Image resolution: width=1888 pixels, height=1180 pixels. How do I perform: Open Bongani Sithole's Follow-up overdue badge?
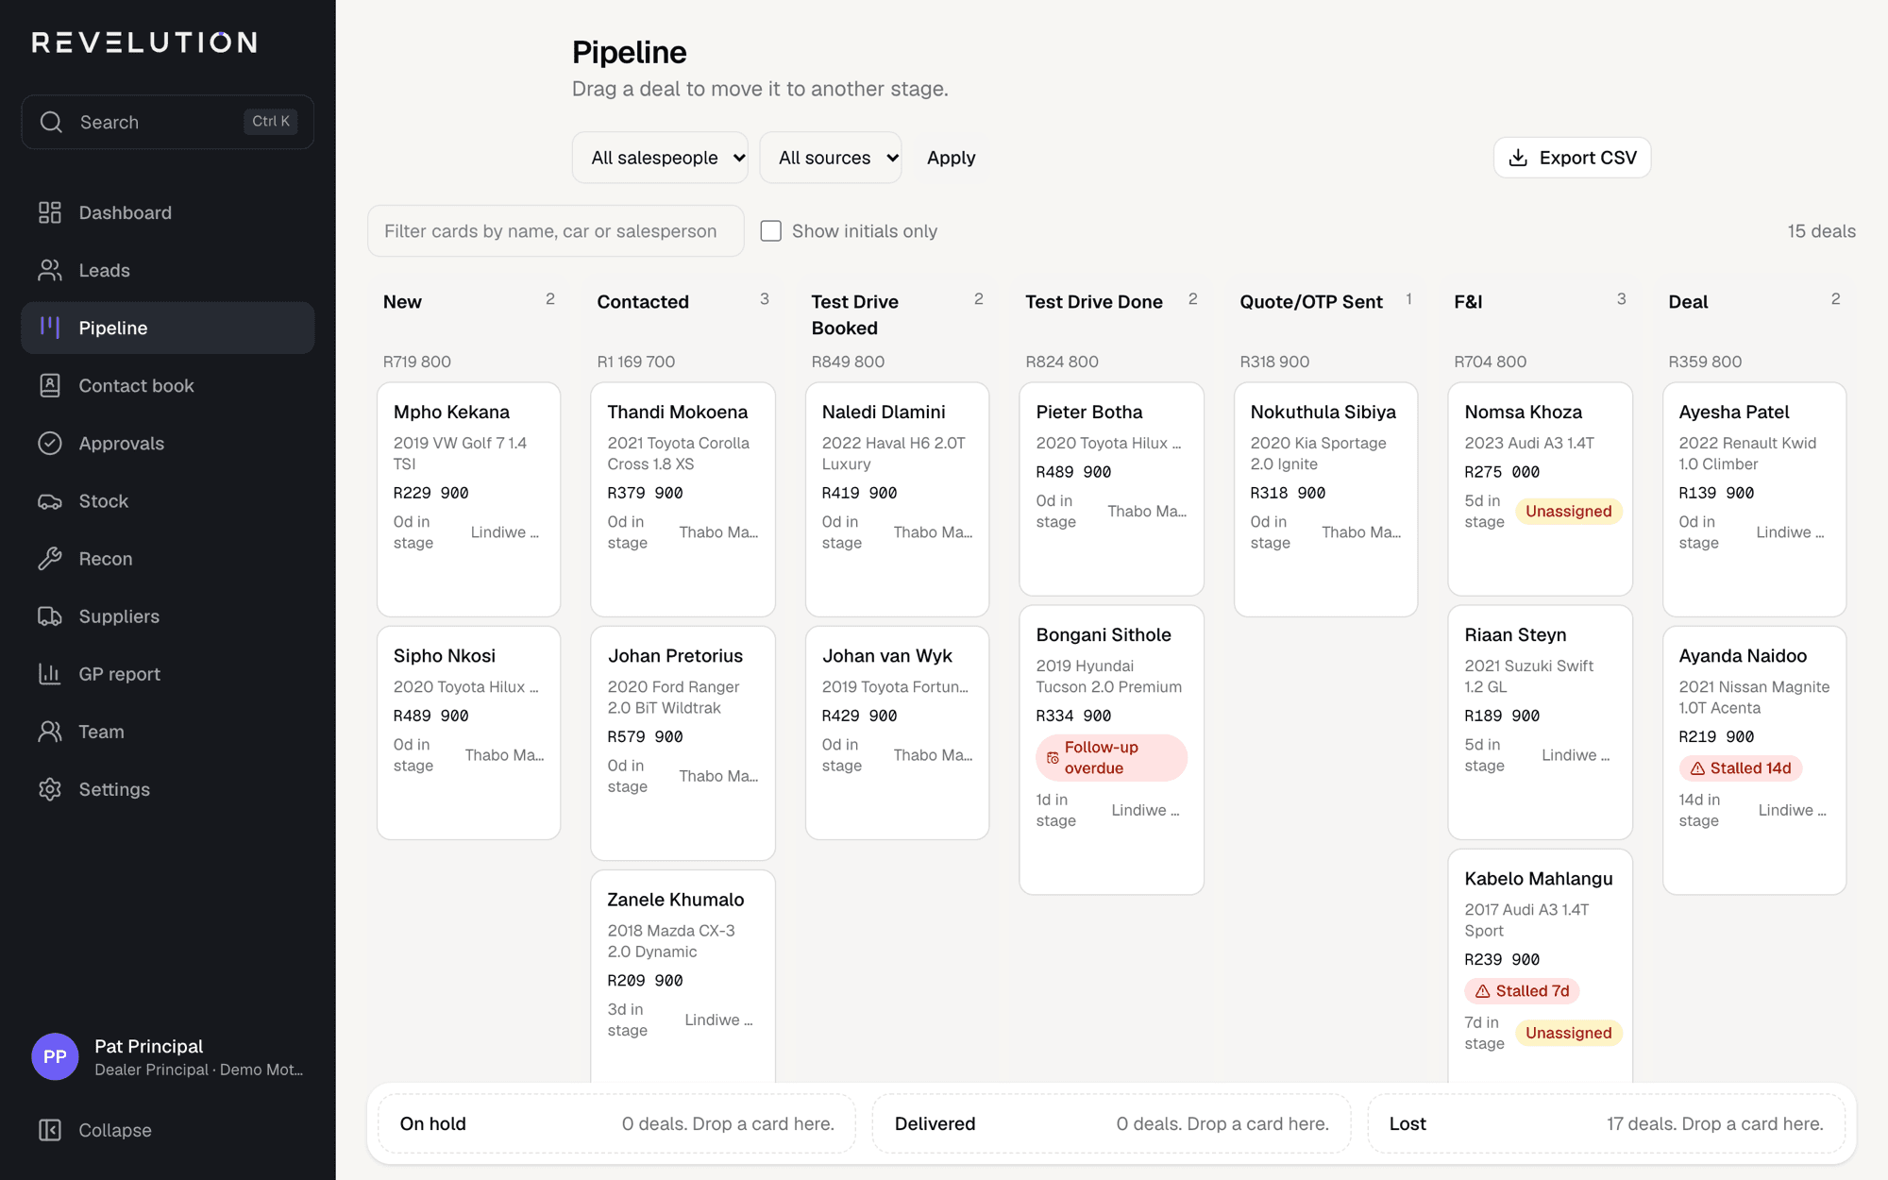pyautogui.click(x=1112, y=758)
